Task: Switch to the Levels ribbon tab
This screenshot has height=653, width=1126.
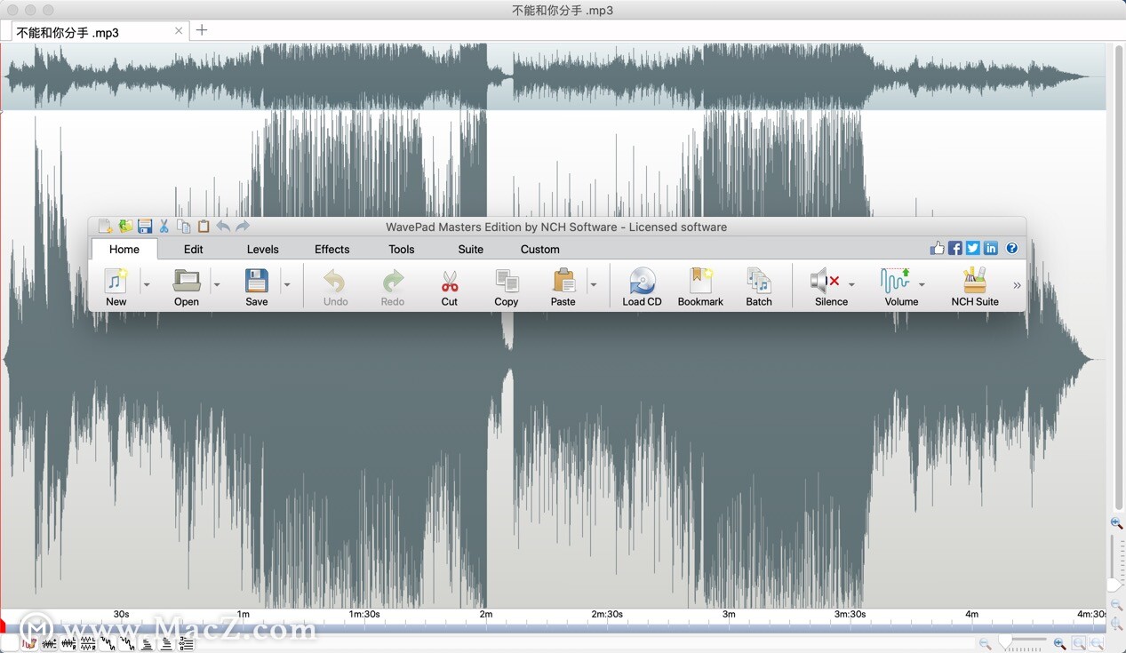Action: pyautogui.click(x=263, y=249)
